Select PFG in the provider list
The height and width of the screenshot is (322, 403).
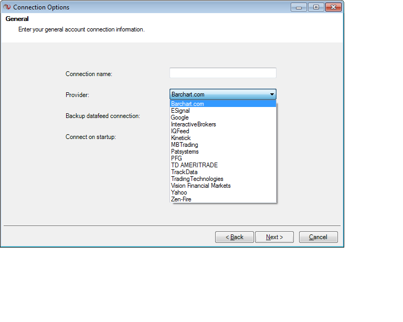[223, 158]
